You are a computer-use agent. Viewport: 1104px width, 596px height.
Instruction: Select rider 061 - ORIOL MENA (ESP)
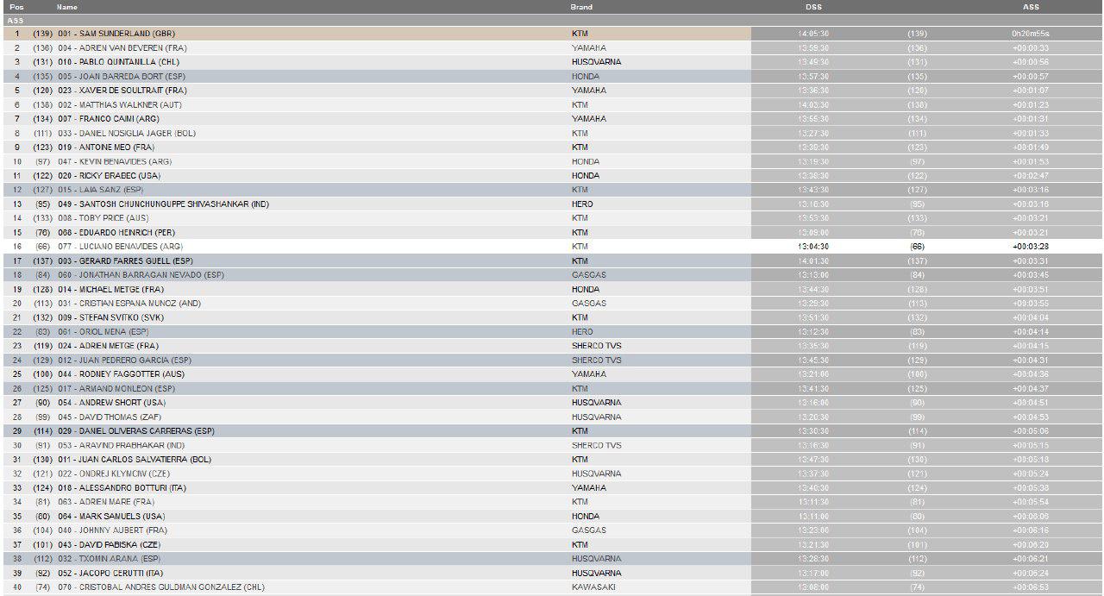pyautogui.click(x=103, y=331)
